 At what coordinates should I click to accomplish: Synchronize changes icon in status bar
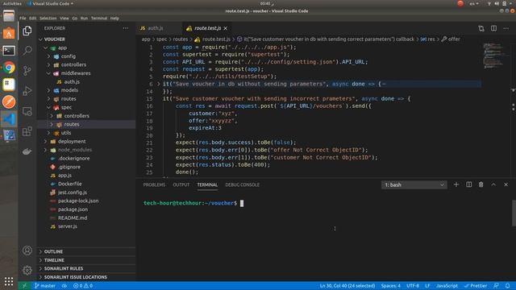pos(64,286)
